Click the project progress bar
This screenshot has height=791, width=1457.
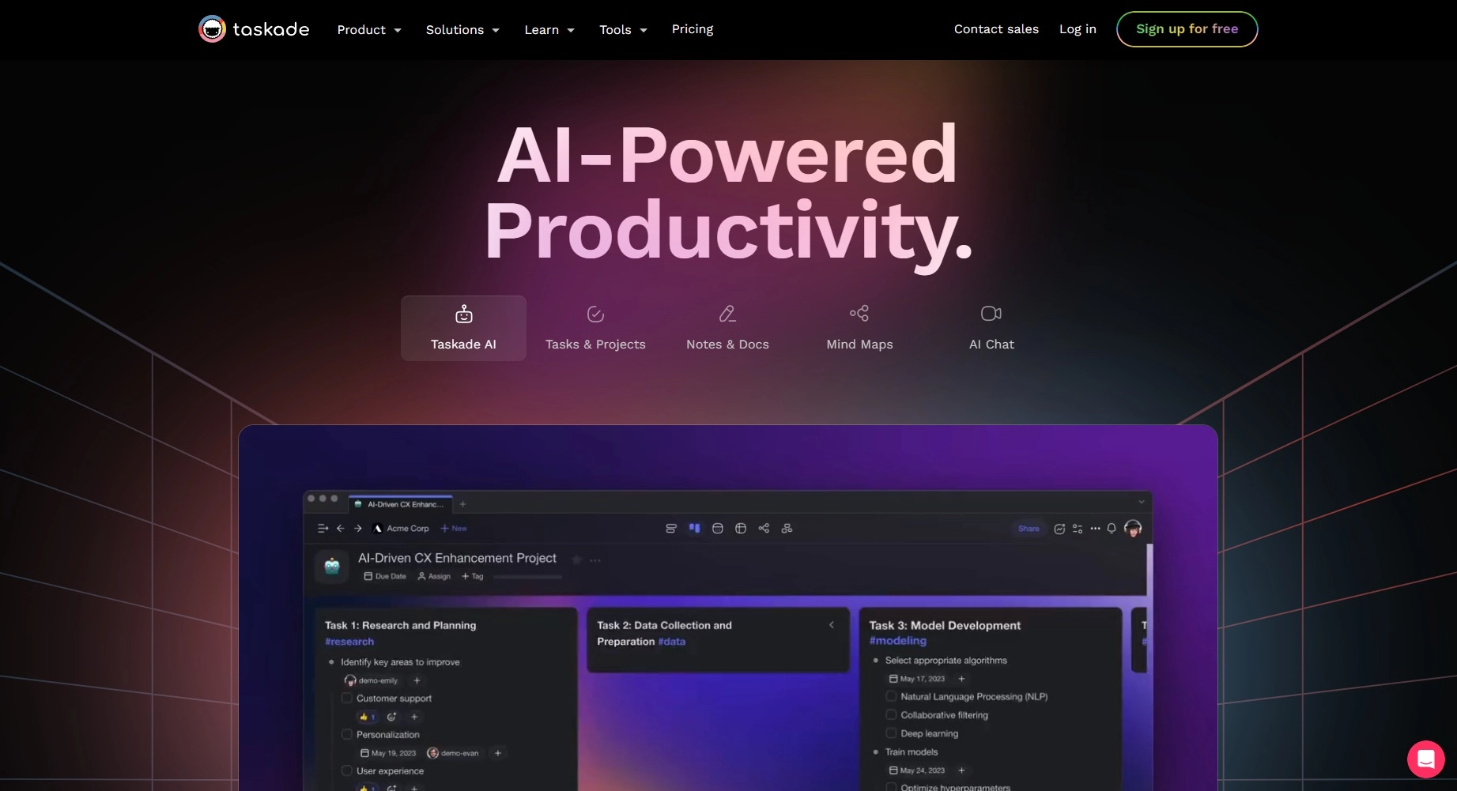tap(527, 577)
